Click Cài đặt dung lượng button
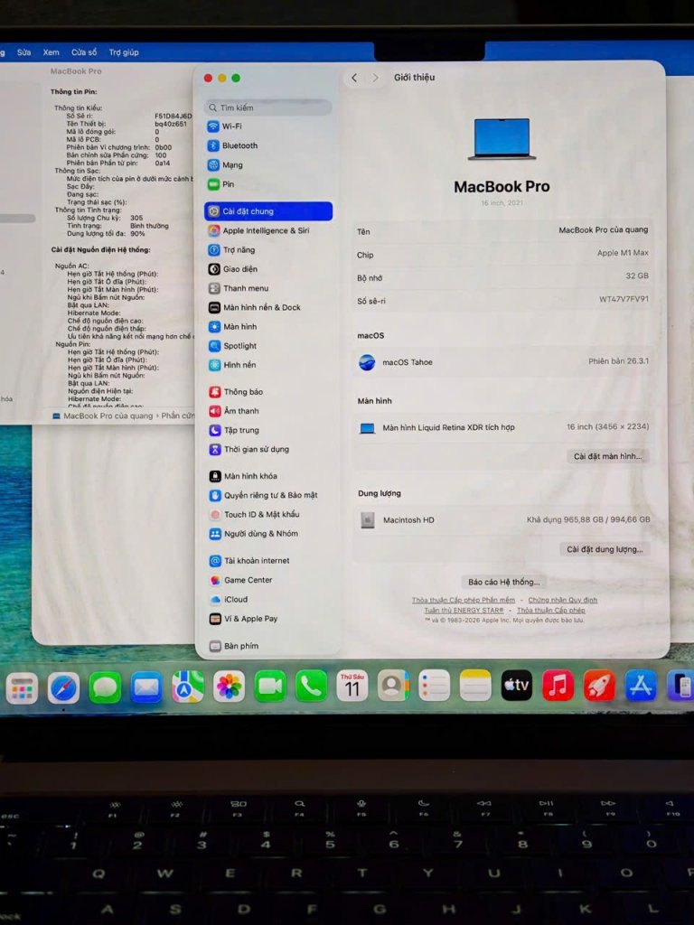694x925 pixels. click(x=605, y=549)
